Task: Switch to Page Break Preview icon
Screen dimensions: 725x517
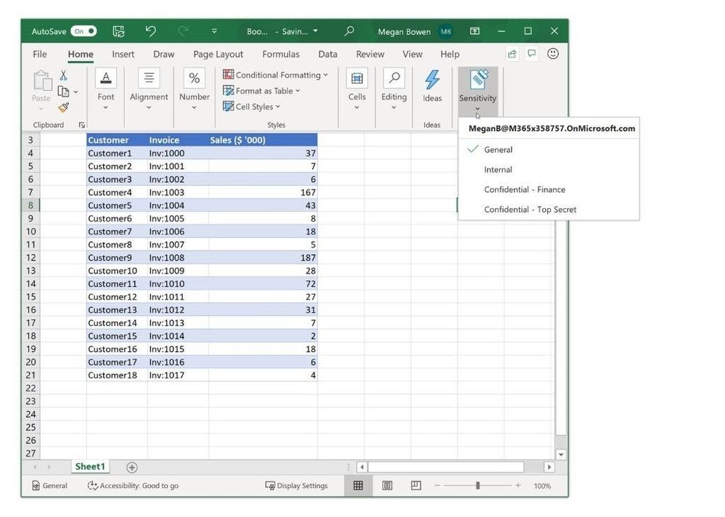Action: (x=416, y=485)
